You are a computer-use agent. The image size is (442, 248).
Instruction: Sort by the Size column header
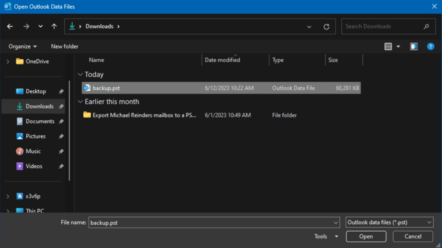click(x=333, y=60)
